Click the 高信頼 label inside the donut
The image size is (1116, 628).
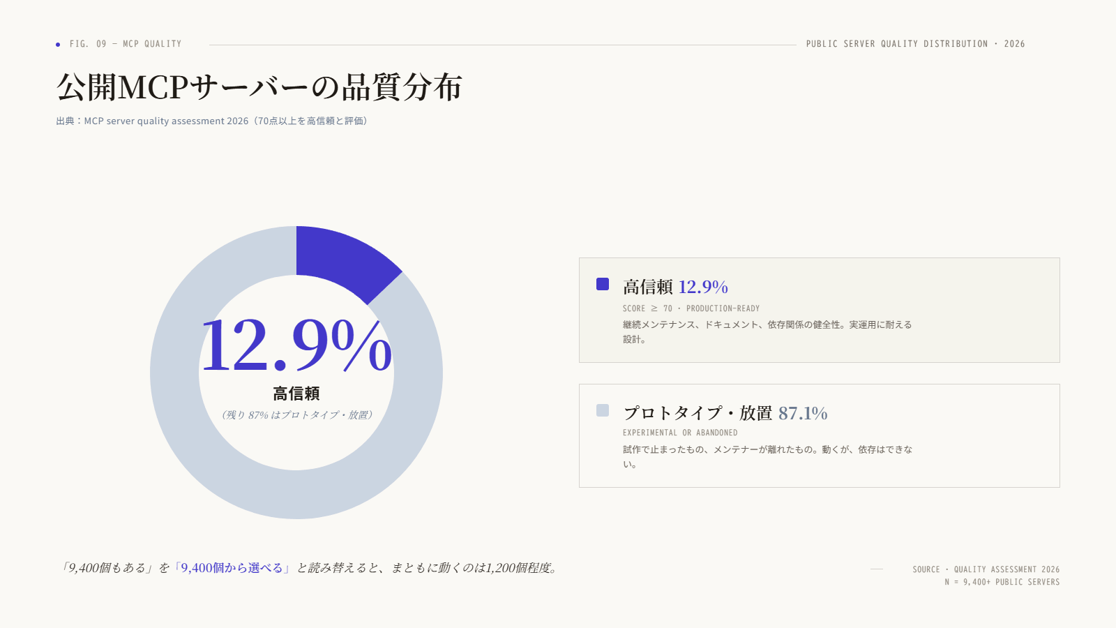point(296,394)
